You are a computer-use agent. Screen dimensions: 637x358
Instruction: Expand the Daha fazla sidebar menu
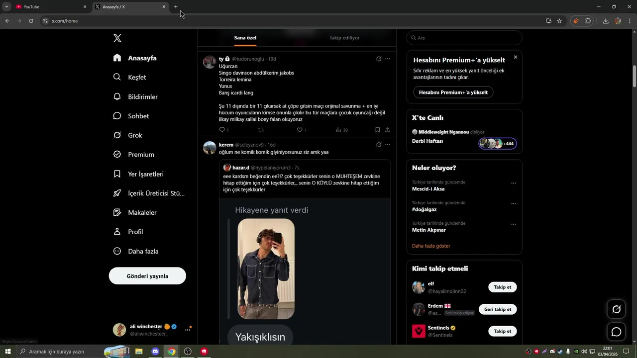tap(136, 251)
